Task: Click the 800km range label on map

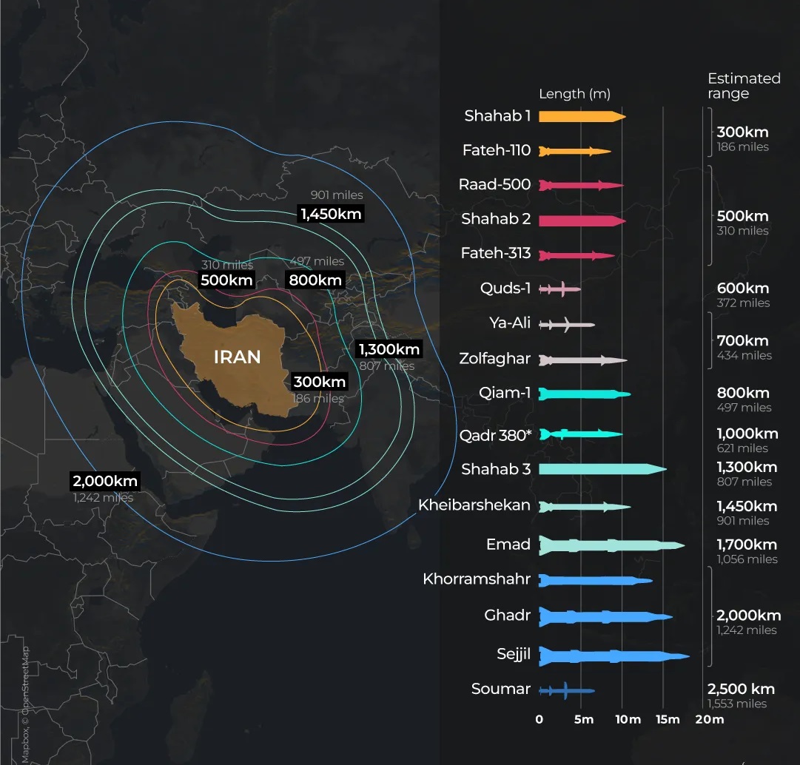Action: point(315,280)
